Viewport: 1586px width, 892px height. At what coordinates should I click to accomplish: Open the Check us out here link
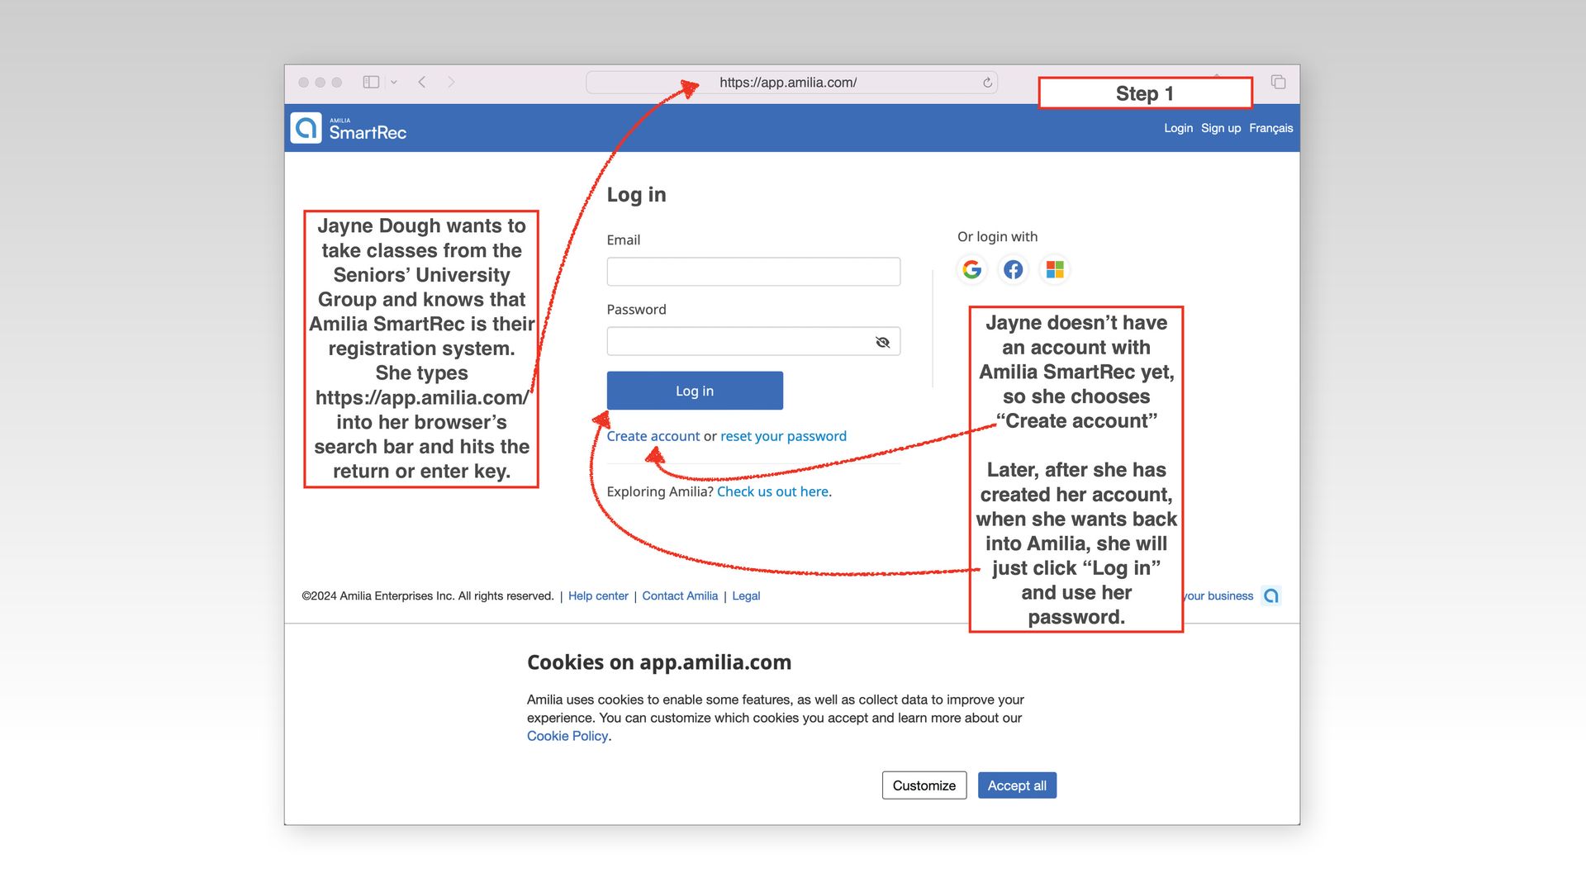tap(772, 491)
